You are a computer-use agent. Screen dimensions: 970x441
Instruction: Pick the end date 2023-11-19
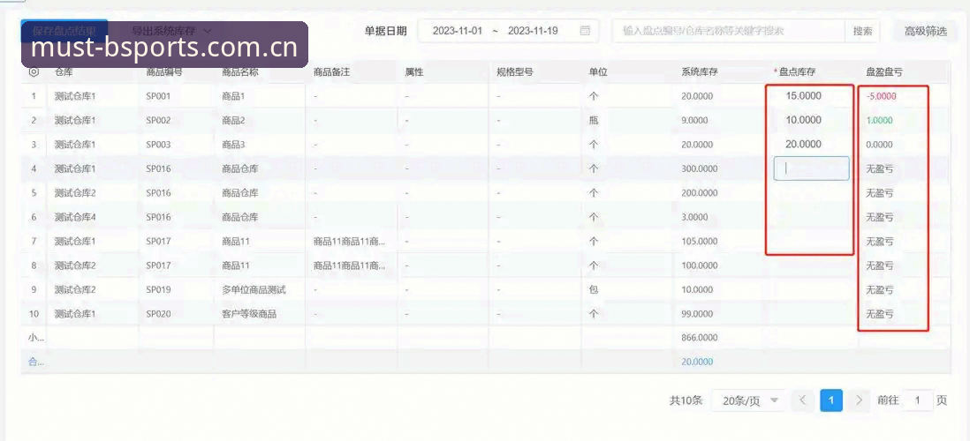click(533, 31)
